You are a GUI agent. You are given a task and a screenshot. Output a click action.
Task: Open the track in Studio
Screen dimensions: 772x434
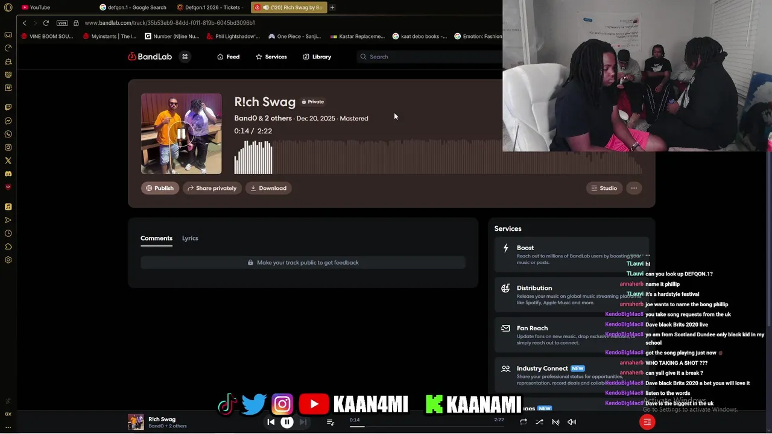[x=604, y=188]
